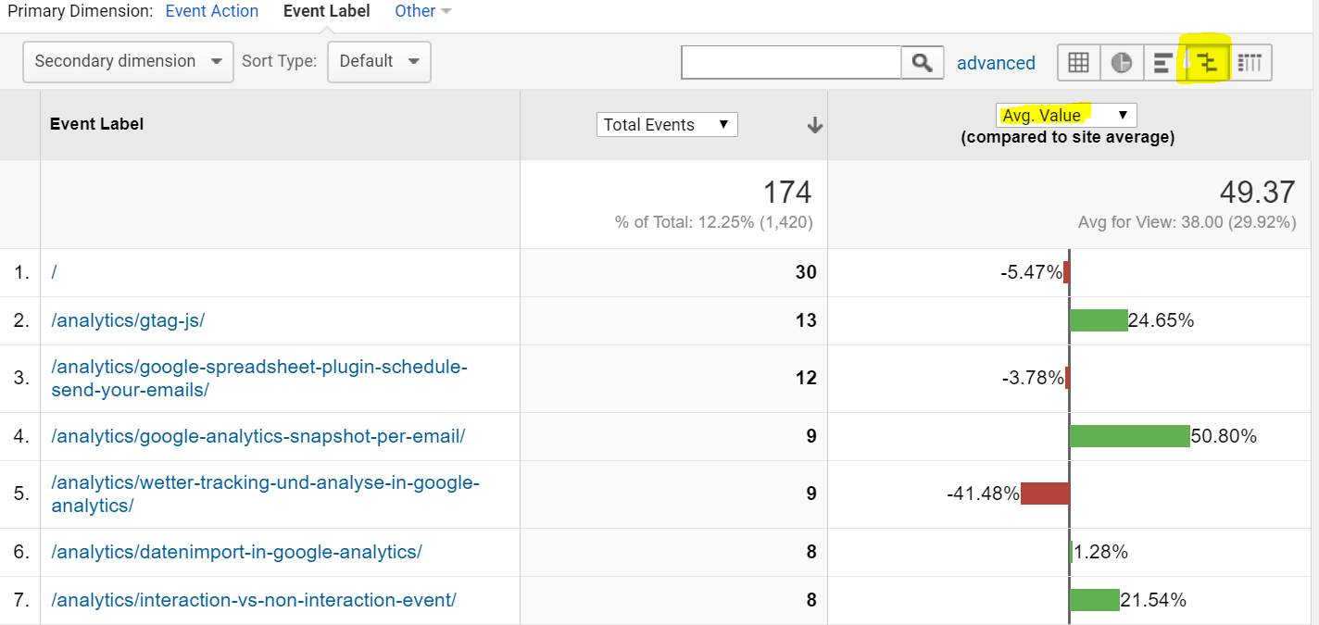Screen dimensions: 1319x625
Task: Expand the Other primary dimension menu
Action: [x=422, y=11]
